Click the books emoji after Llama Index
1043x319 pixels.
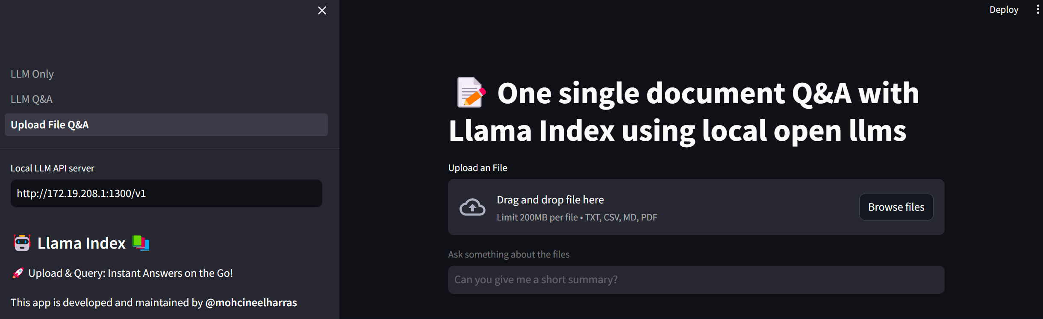[141, 243]
